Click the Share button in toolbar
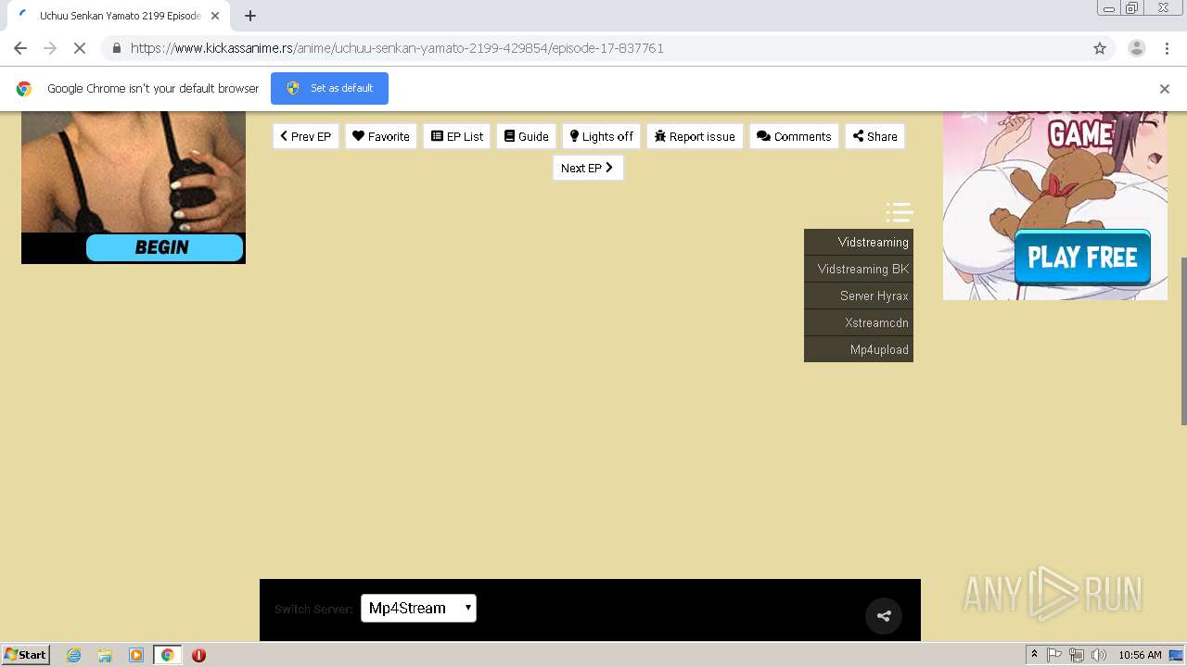1187x667 pixels. [x=874, y=136]
